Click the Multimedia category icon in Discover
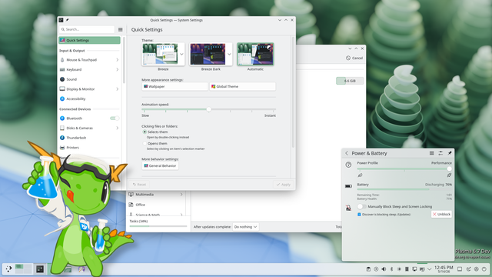Image resolution: width=492 pixels, height=277 pixels. click(x=131, y=195)
